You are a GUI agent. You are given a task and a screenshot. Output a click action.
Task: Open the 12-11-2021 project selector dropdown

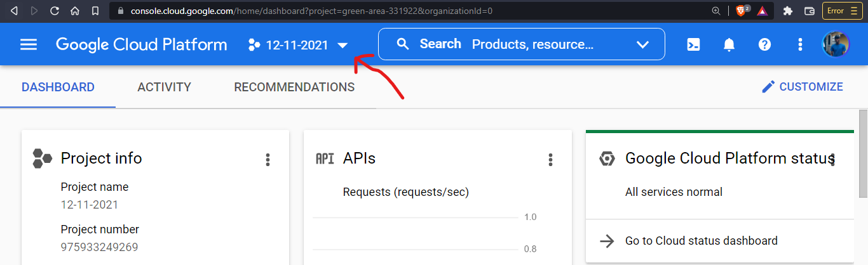tap(298, 45)
